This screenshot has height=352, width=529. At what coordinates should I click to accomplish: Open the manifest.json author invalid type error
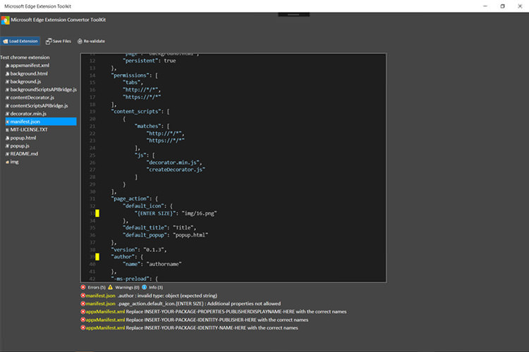tap(149, 296)
